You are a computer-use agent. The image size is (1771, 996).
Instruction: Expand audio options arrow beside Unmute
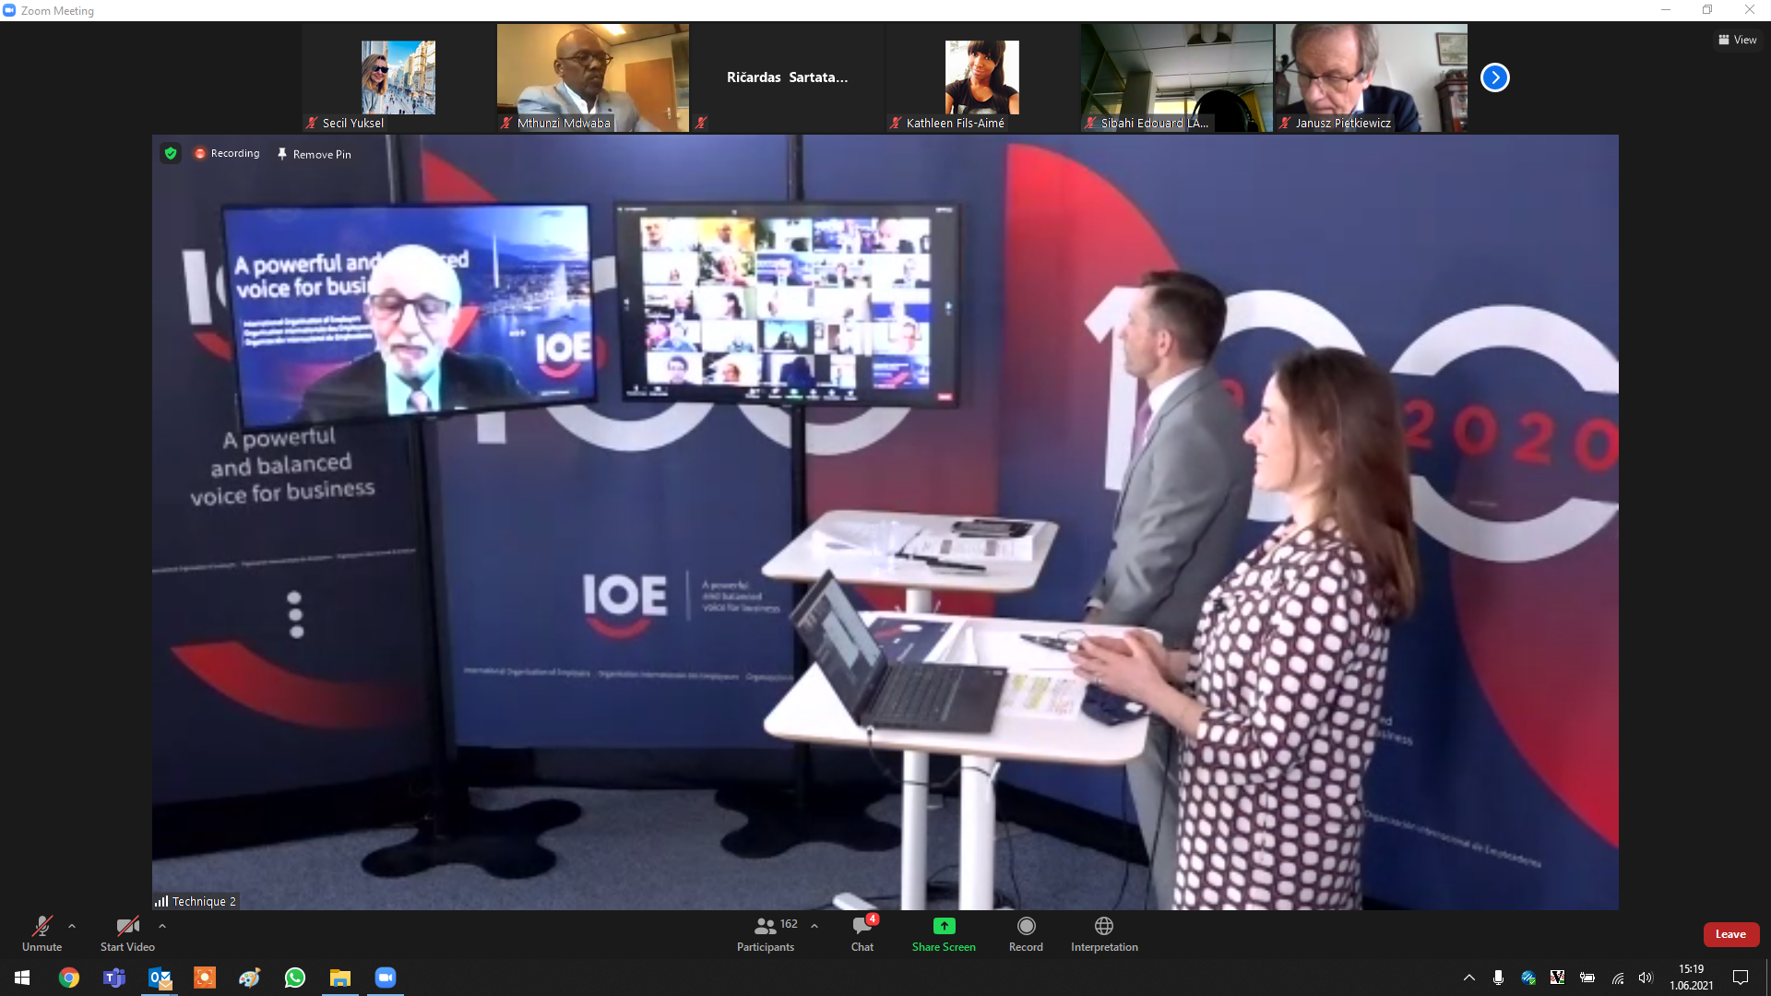coord(72,926)
